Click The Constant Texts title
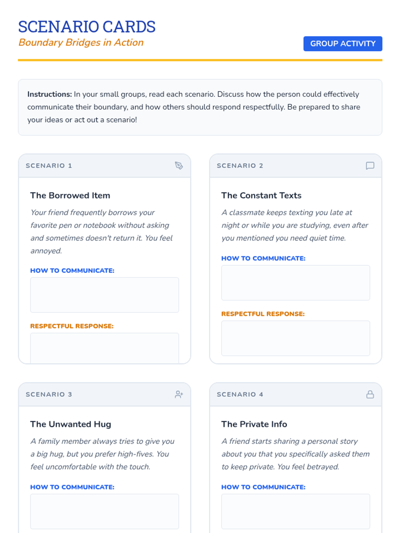 (261, 196)
